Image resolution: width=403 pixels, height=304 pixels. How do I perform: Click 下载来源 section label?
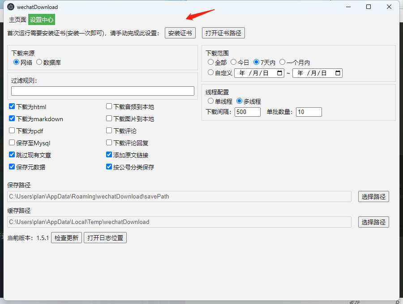(x=23, y=53)
